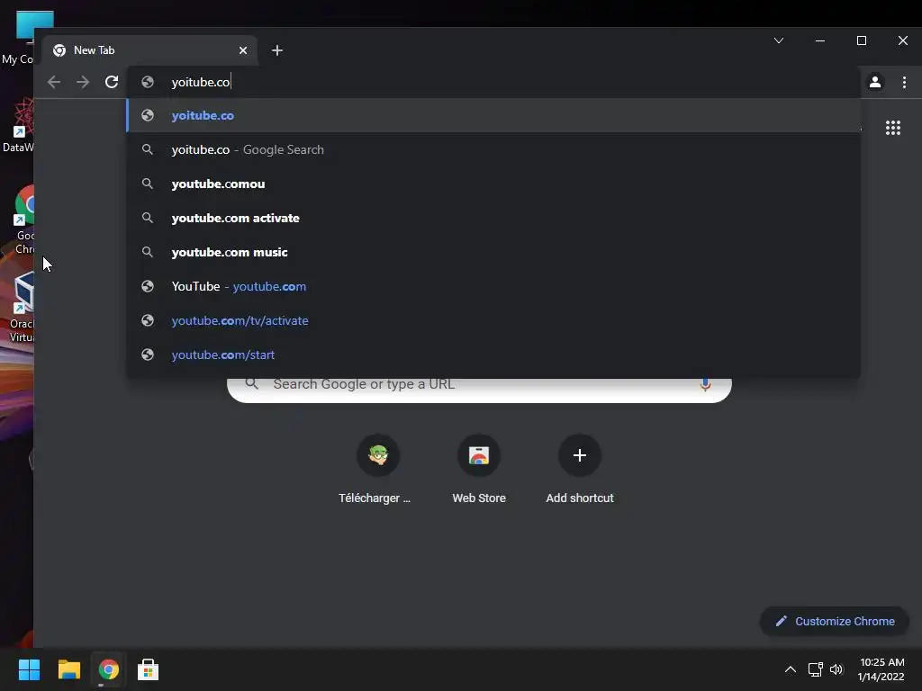Select the yoitube.co URL suggestion
922x691 pixels.
pos(494,116)
